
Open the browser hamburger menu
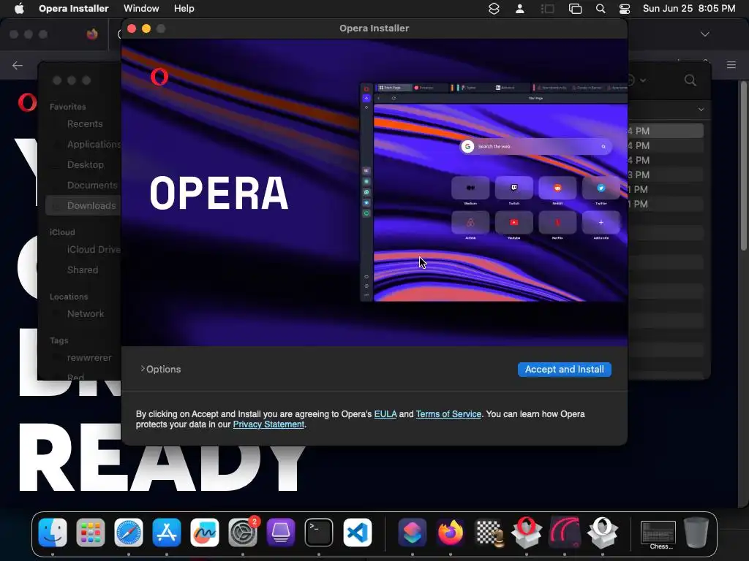(731, 65)
